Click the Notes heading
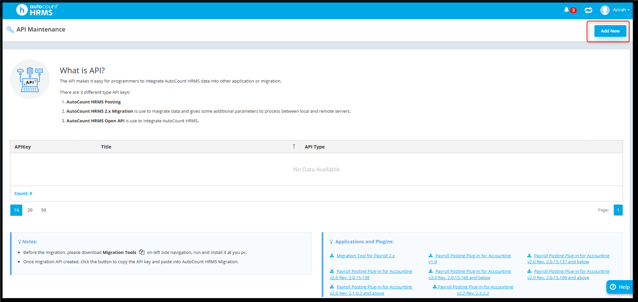 pyautogui.click(x=30, y=242)
